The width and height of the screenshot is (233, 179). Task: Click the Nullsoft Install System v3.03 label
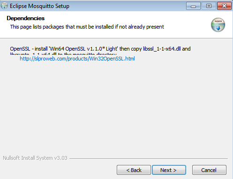[x=35, y=158]
